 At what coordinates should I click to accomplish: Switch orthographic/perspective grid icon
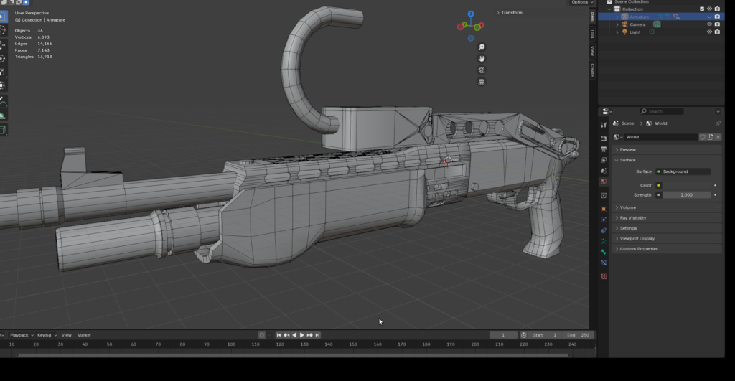tap(482, 82)
